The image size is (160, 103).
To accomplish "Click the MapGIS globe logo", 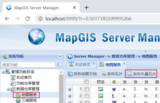I will point(36,36).
